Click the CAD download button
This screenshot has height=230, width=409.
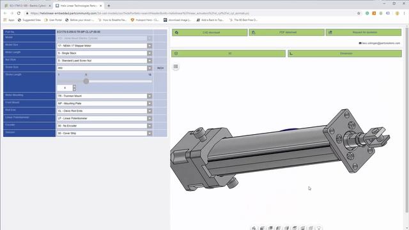tap(210, 33)
